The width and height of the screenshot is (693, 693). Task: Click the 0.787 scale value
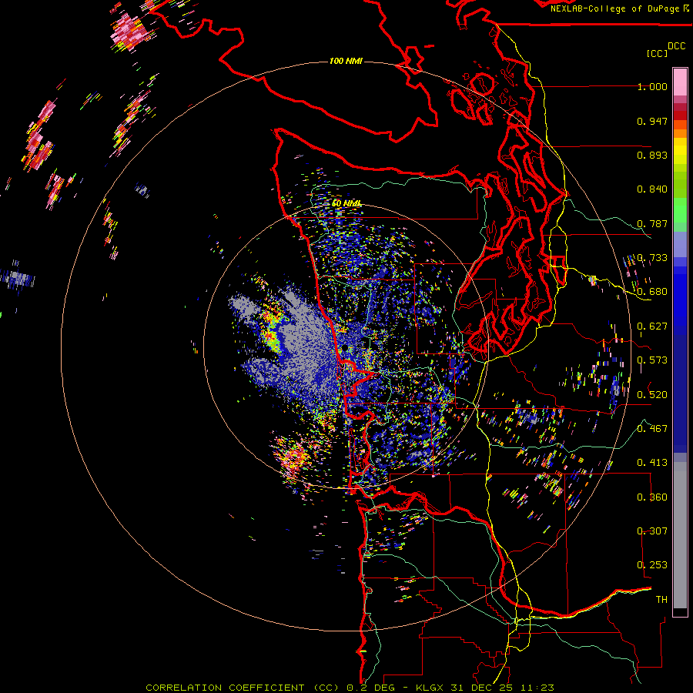(652, 223)
